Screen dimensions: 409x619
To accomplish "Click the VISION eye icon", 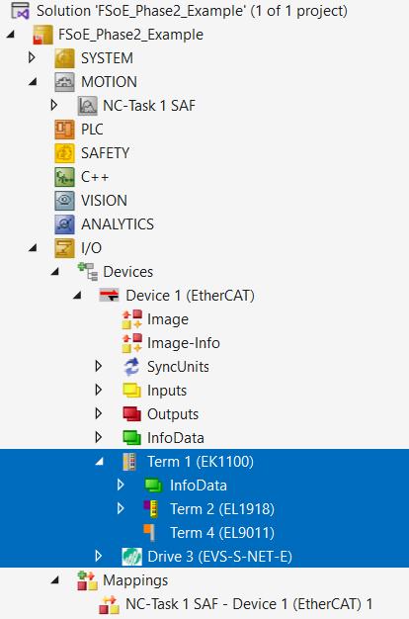I will pyautogui.click(x=64, y=201).
